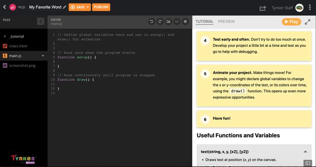The height and width of the screenshot is (167, 316).
Task: Open the Tynker Staff avatar
Action: click(x=299, y=8)
